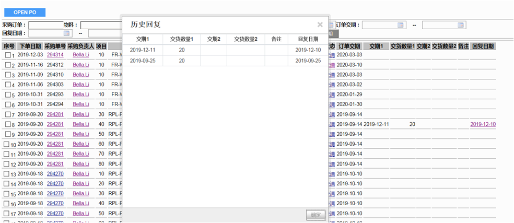Viewport: 514px width, 223px height.
Task: Click Bella Li link in row 4
Action: 81,85
